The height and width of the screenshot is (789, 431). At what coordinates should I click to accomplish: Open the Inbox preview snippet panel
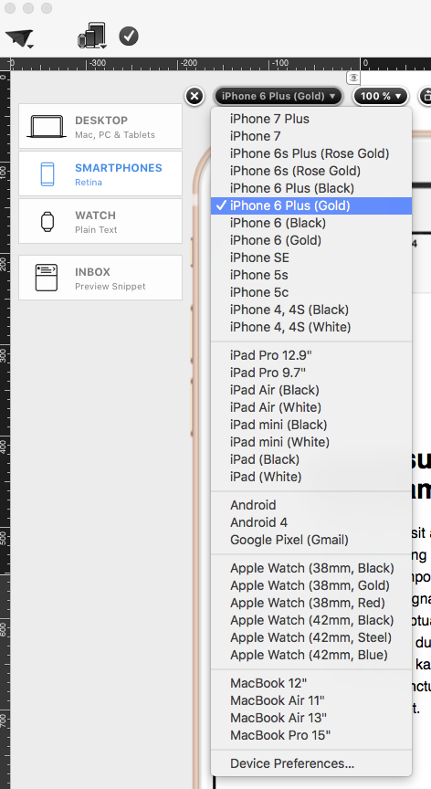click(x=100, y=278)
